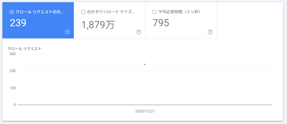
Task: Click the 300 y-axis label
Action: pyautogui.click(x=13, y=54)
